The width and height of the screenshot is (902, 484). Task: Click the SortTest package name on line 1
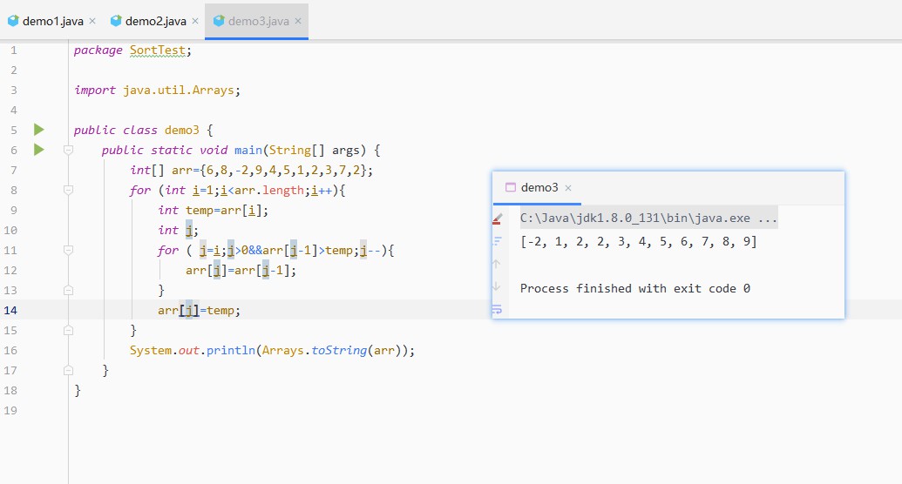pos(157,50)
